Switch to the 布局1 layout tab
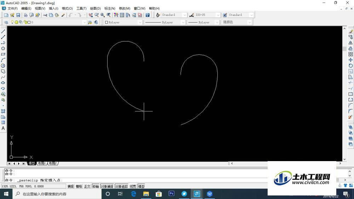This screenshot has height=199, width=354. 42,163
